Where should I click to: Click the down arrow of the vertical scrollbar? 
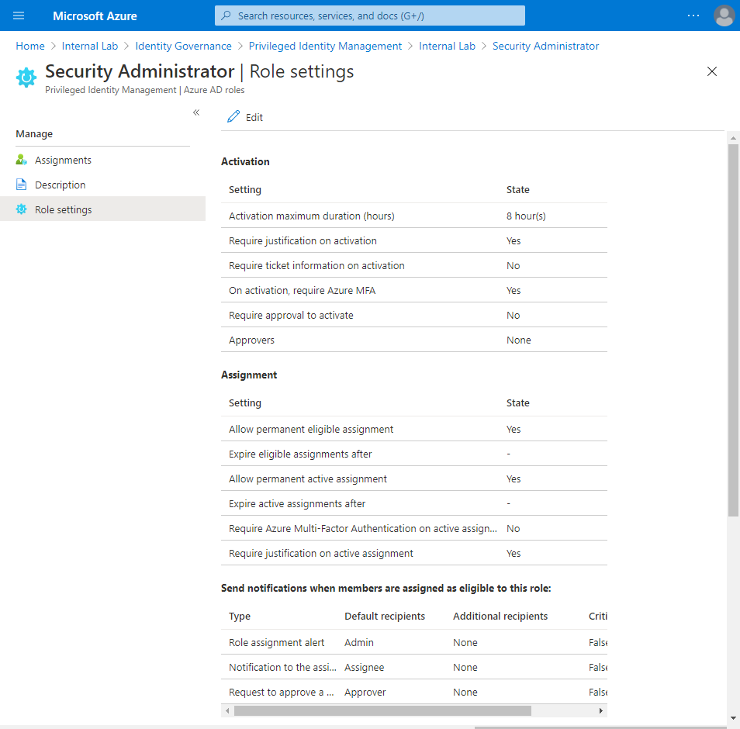pyautogui.click(x=732, y=717)
